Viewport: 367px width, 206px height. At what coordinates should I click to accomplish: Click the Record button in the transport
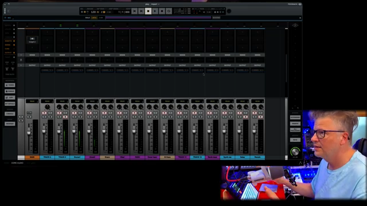point(162,11)
